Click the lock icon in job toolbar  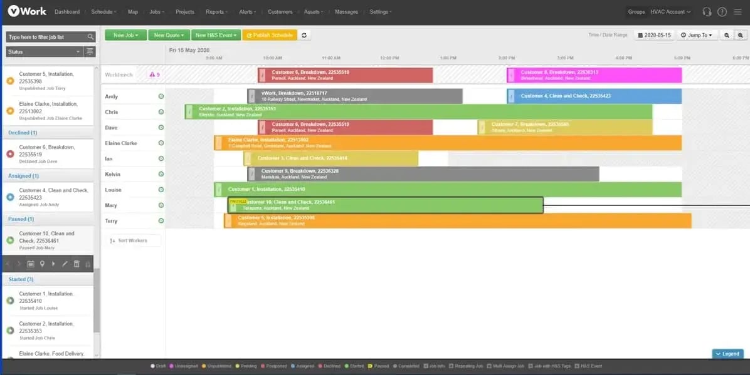[88, 264]
